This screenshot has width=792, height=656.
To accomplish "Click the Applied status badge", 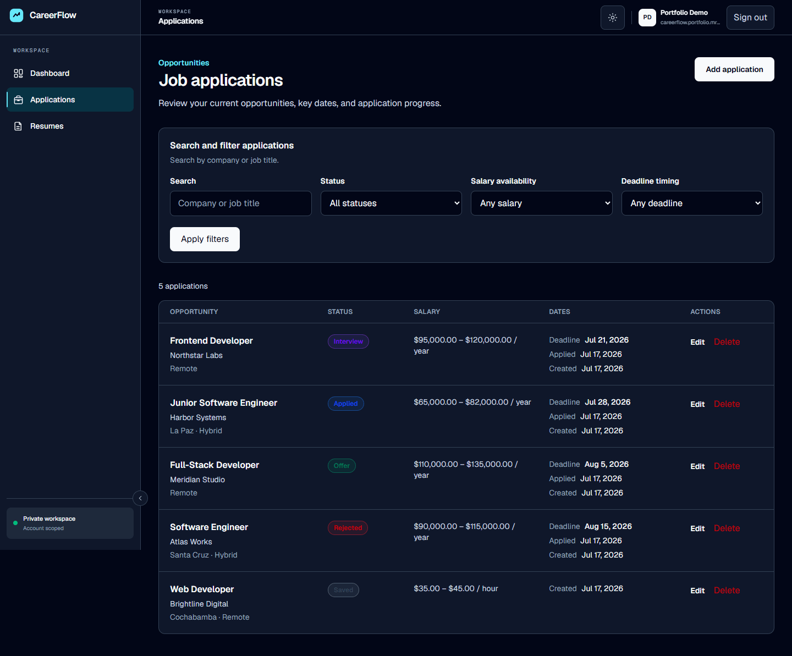I will click(345, 404).
